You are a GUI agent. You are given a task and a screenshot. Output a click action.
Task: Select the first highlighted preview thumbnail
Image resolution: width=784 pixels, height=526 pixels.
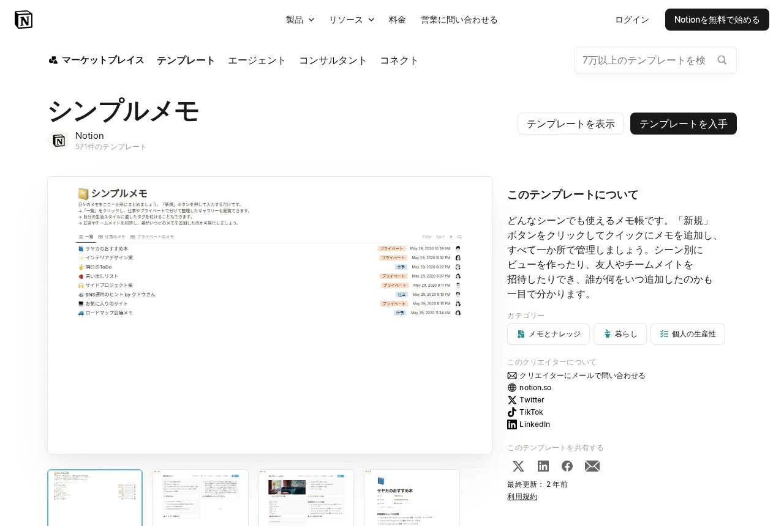95,498
